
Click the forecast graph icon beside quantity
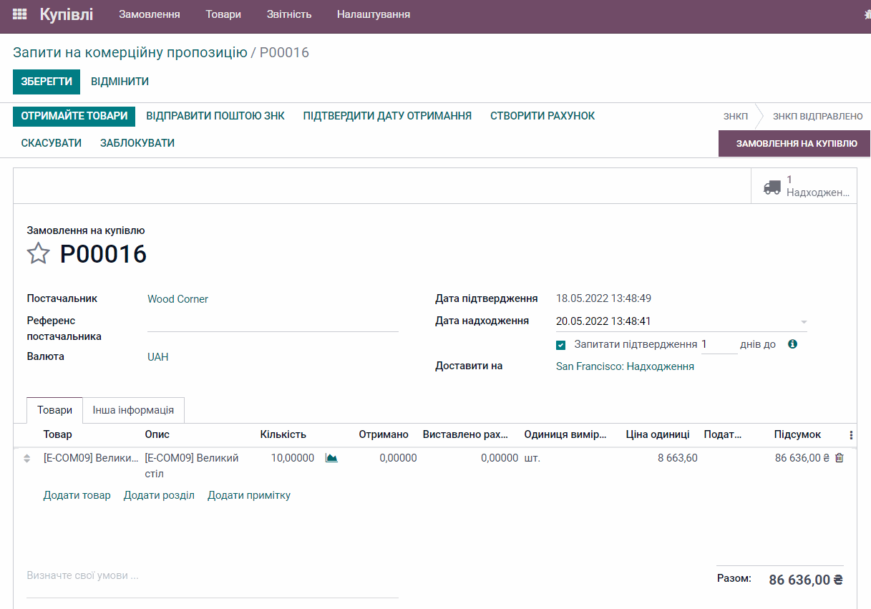pos(331,457)
